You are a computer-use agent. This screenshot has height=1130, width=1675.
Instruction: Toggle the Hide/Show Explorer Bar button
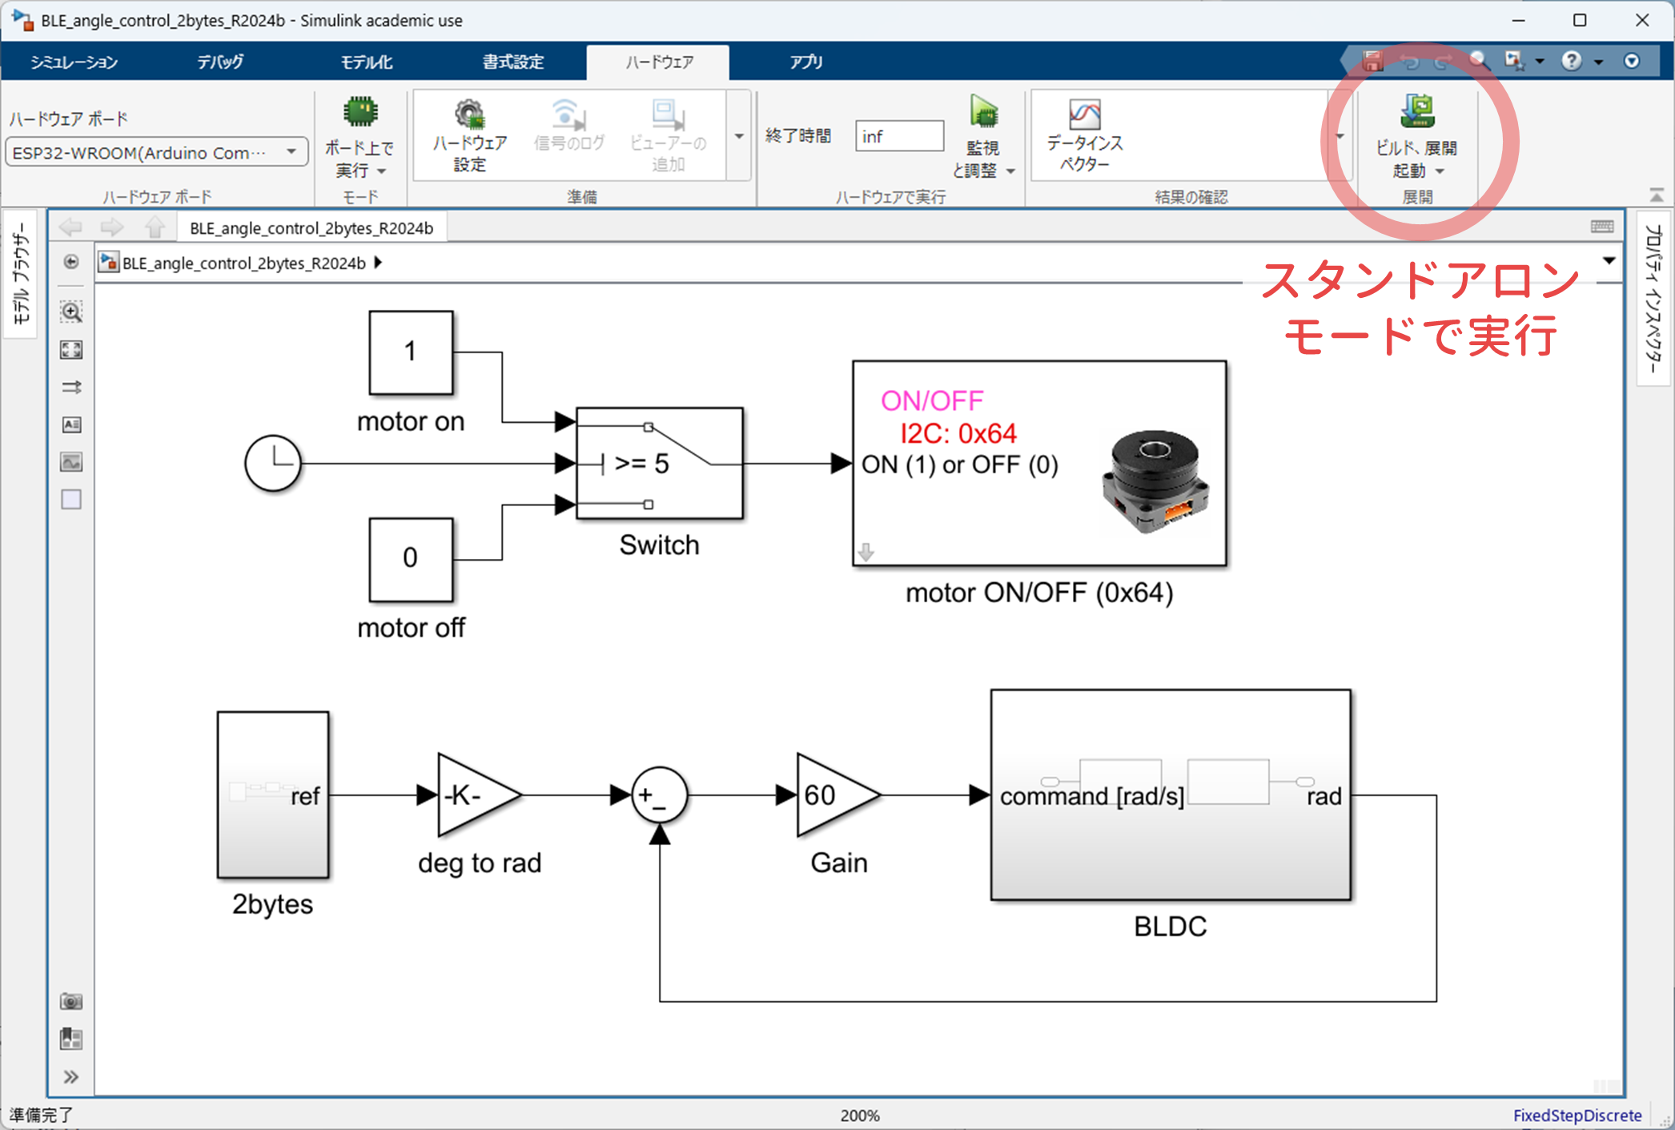(x=71, y=263)
